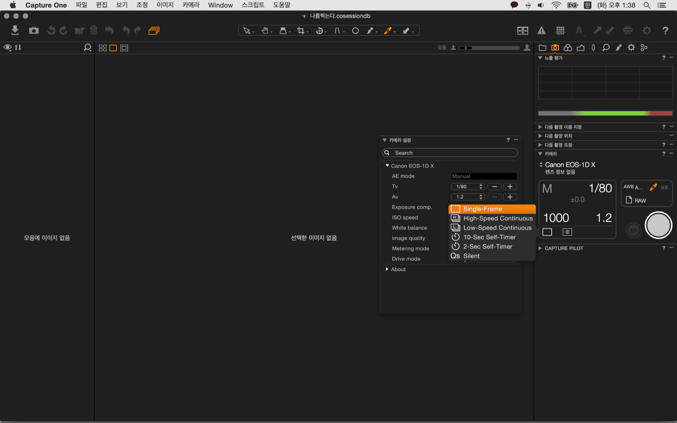Select the hand pan tool

pos(265,31)
